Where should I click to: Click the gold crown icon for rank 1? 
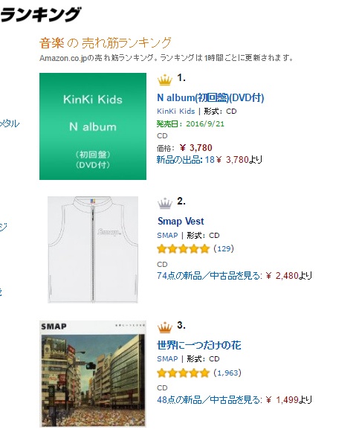click(x=165, y=80)
